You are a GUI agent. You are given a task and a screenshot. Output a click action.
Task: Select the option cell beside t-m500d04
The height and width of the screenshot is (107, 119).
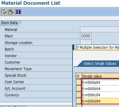coord(79,101)
